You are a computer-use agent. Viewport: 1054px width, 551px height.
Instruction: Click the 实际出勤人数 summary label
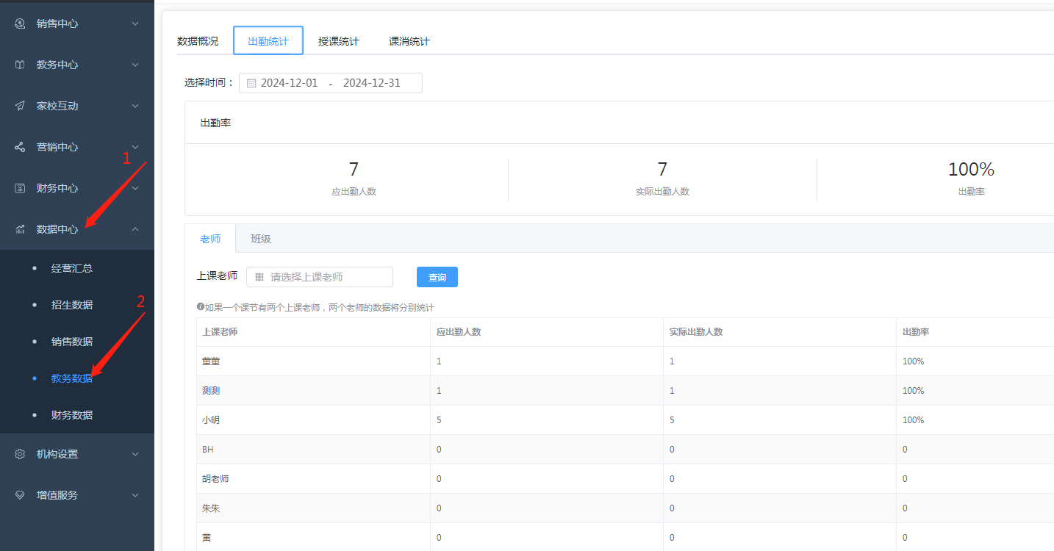pos(662,192)
